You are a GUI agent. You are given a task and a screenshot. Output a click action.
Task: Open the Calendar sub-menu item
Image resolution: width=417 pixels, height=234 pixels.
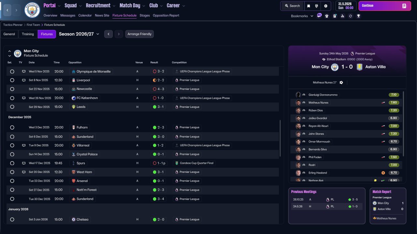[85, 15]
